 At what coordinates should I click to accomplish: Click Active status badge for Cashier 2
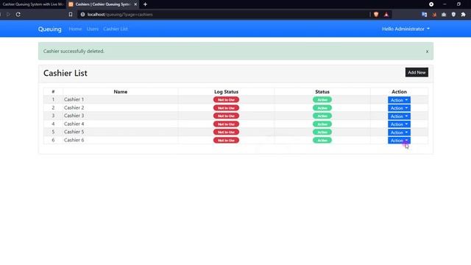point(322,108)
